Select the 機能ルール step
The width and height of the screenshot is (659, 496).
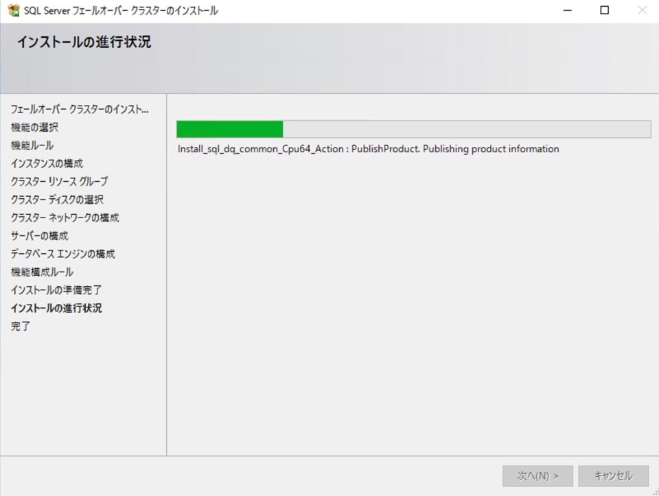[32, 145]
